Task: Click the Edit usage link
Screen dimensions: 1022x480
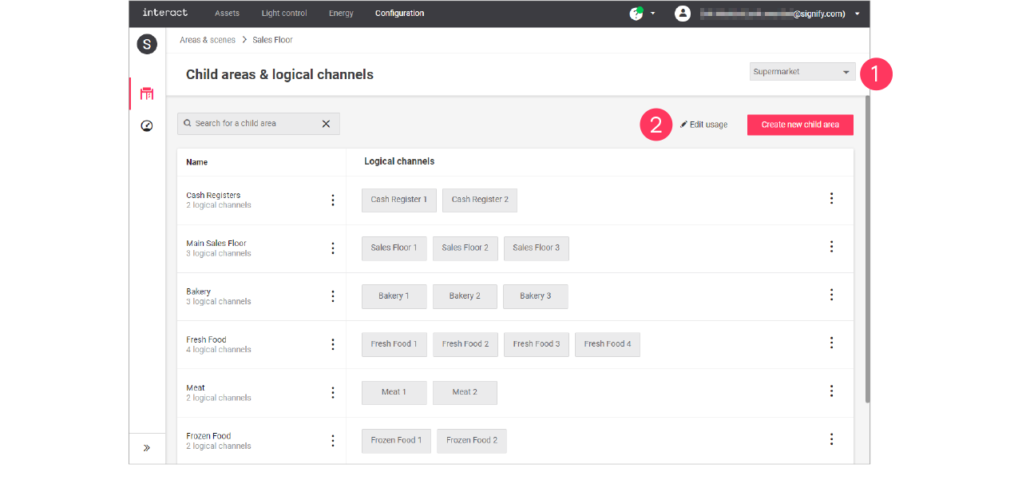Action: (x=704, y=125)
